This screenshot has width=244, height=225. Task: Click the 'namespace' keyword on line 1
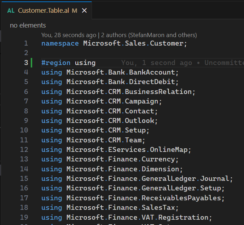pos(60,43)
